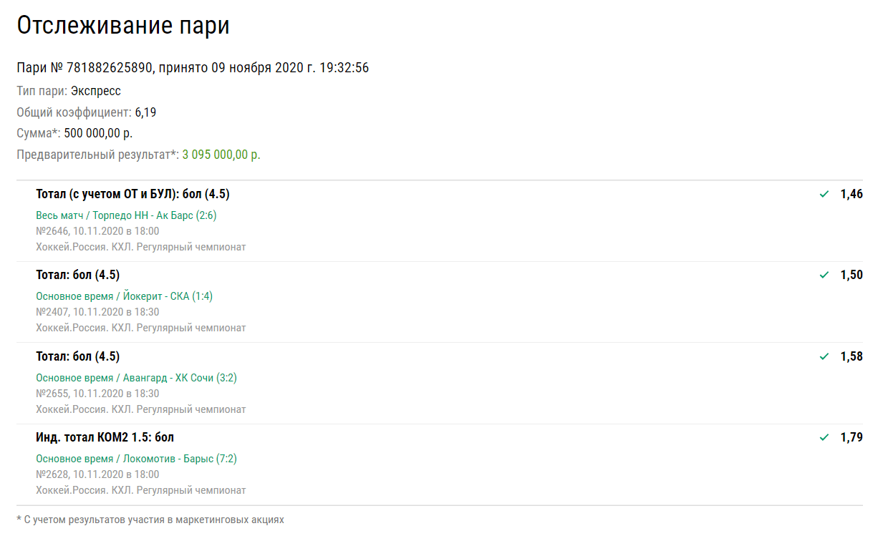The height and width of the screenshot is (536, 878).
Task: Click the green checkmark beside odds 1,58
Action: point(824,356)
